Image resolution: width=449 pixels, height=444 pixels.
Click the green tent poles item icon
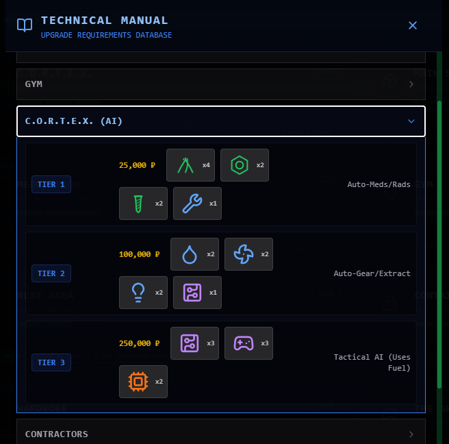184,165
